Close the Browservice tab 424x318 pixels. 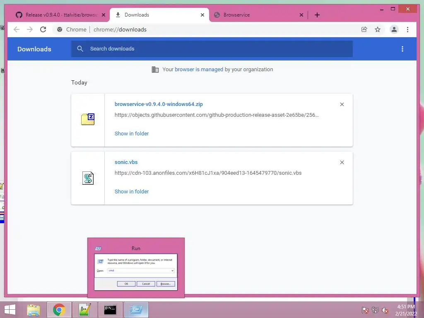point(301,15)
